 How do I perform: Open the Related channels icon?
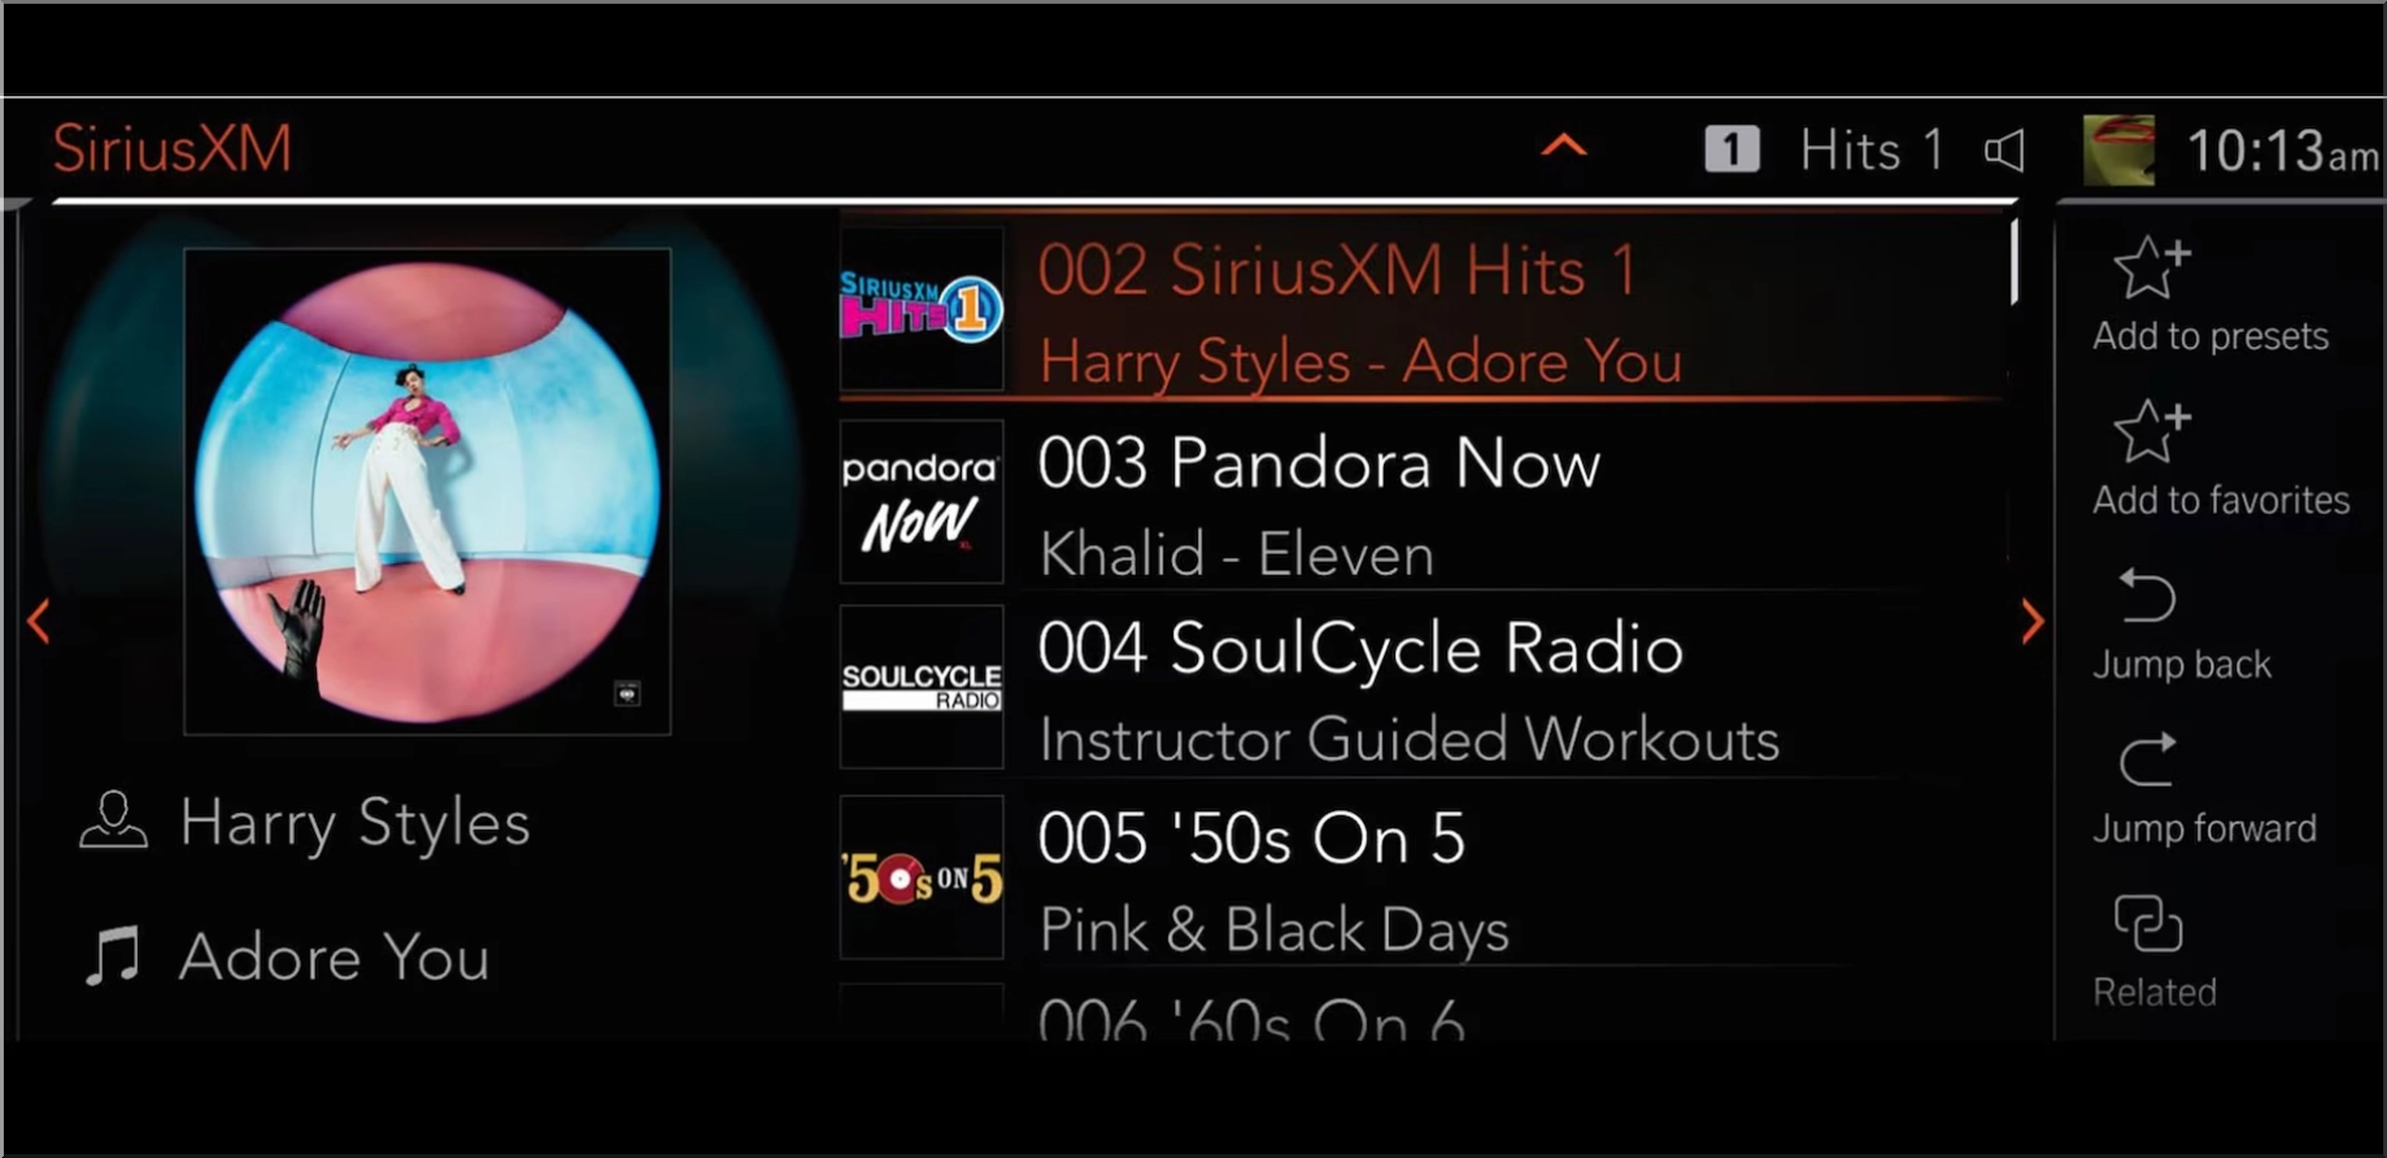coord(2148,923)
